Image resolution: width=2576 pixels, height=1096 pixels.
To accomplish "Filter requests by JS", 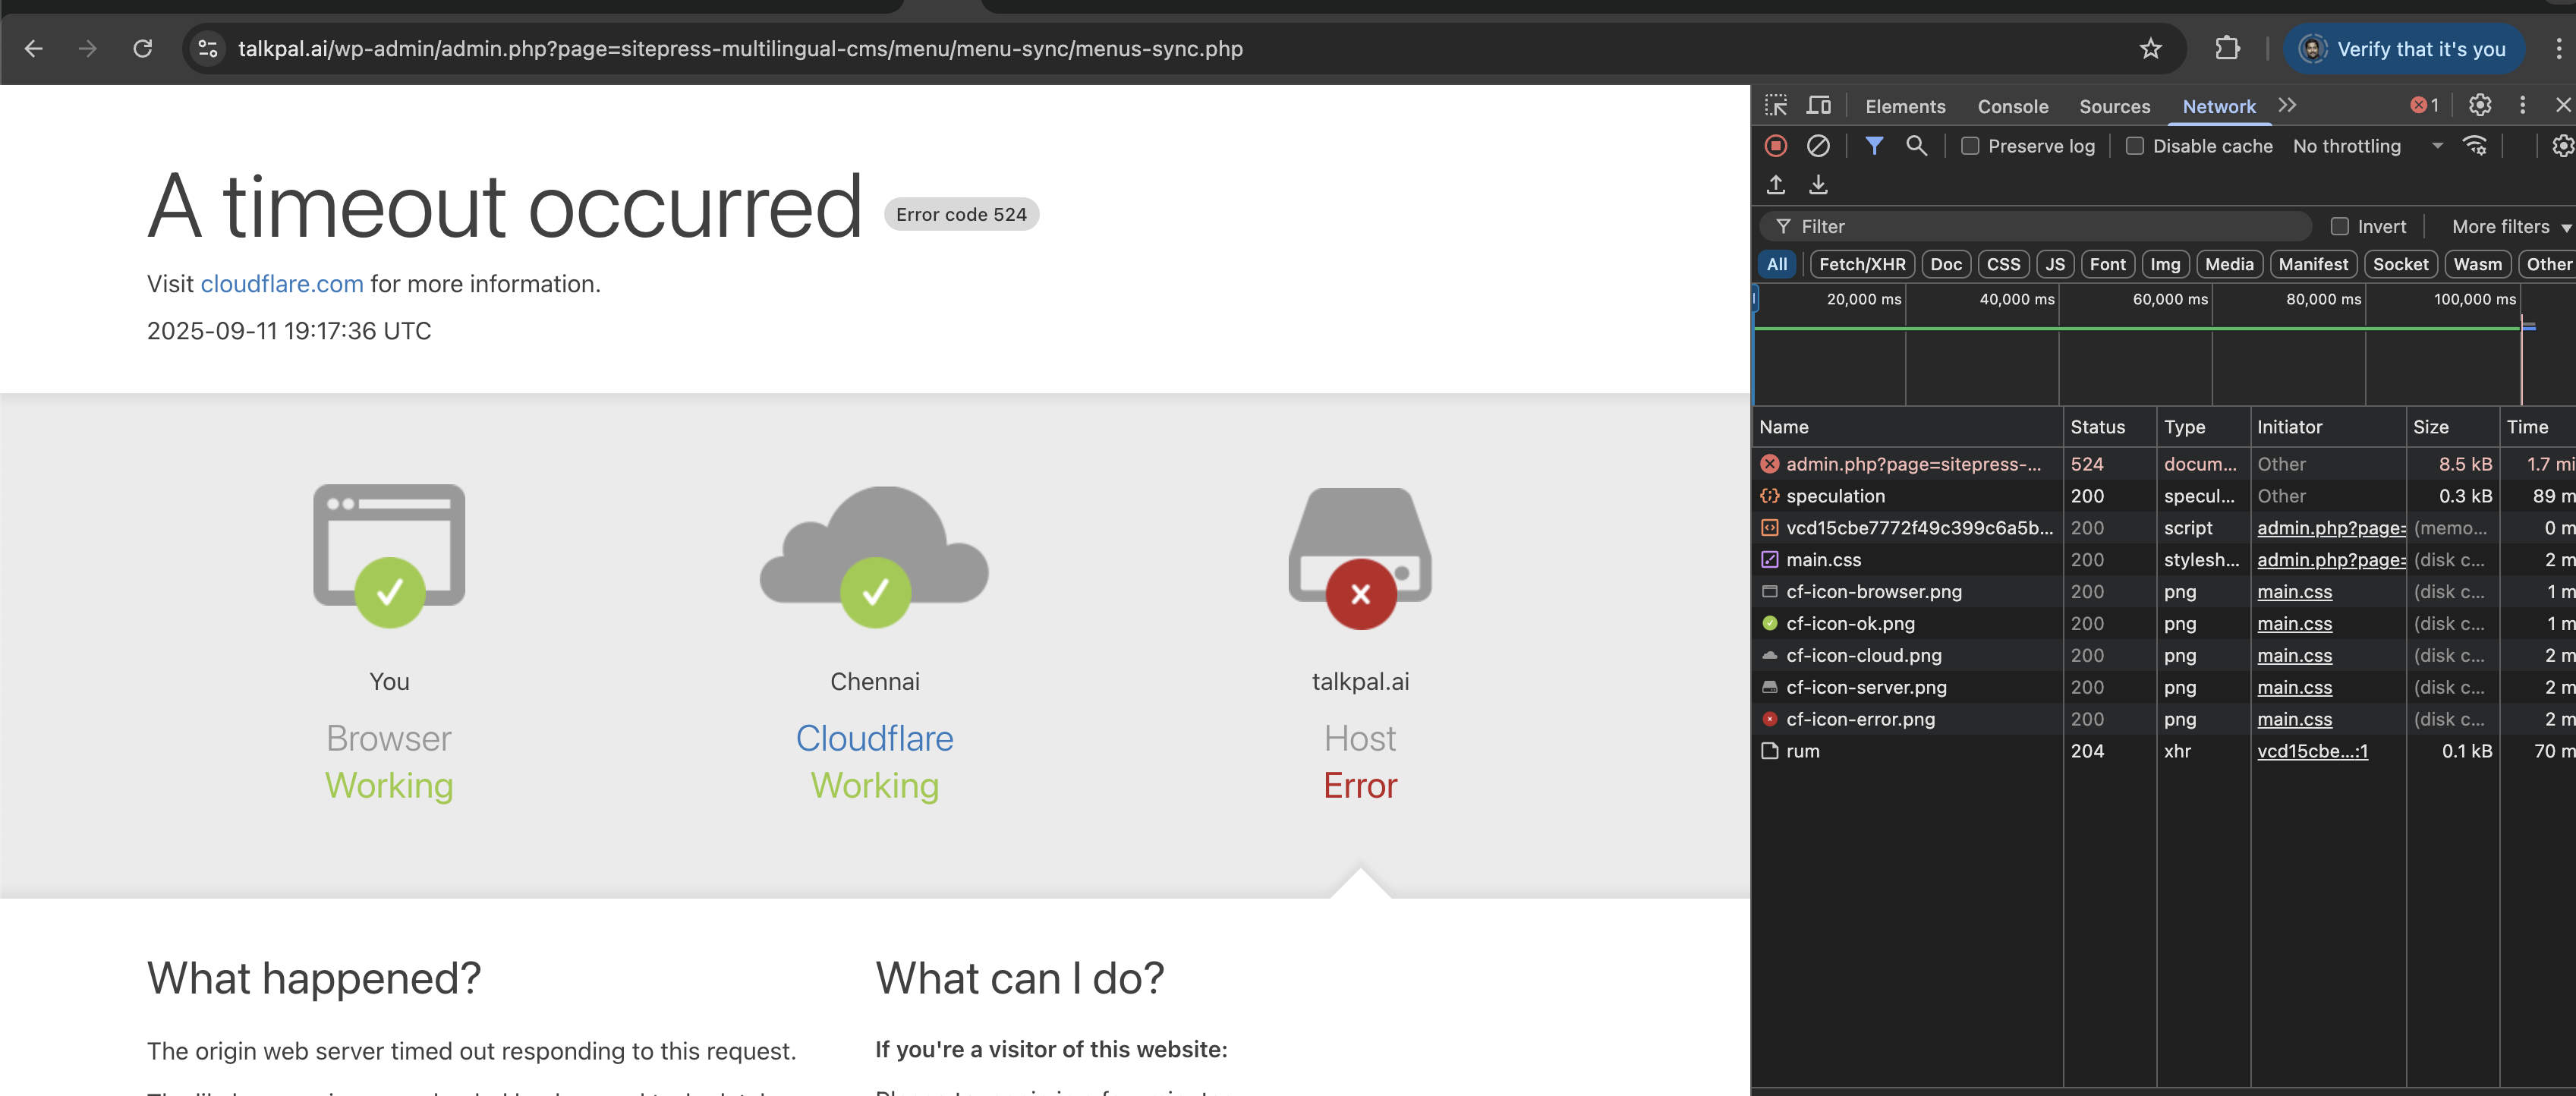I will tap(2055, 264).
